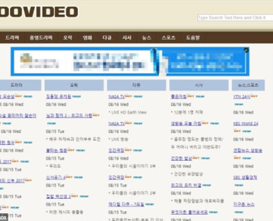Open the 집밥 백선생 3 link
Image resolution: width=273 pixels, height=221 pixels.
tap(58, 196)
